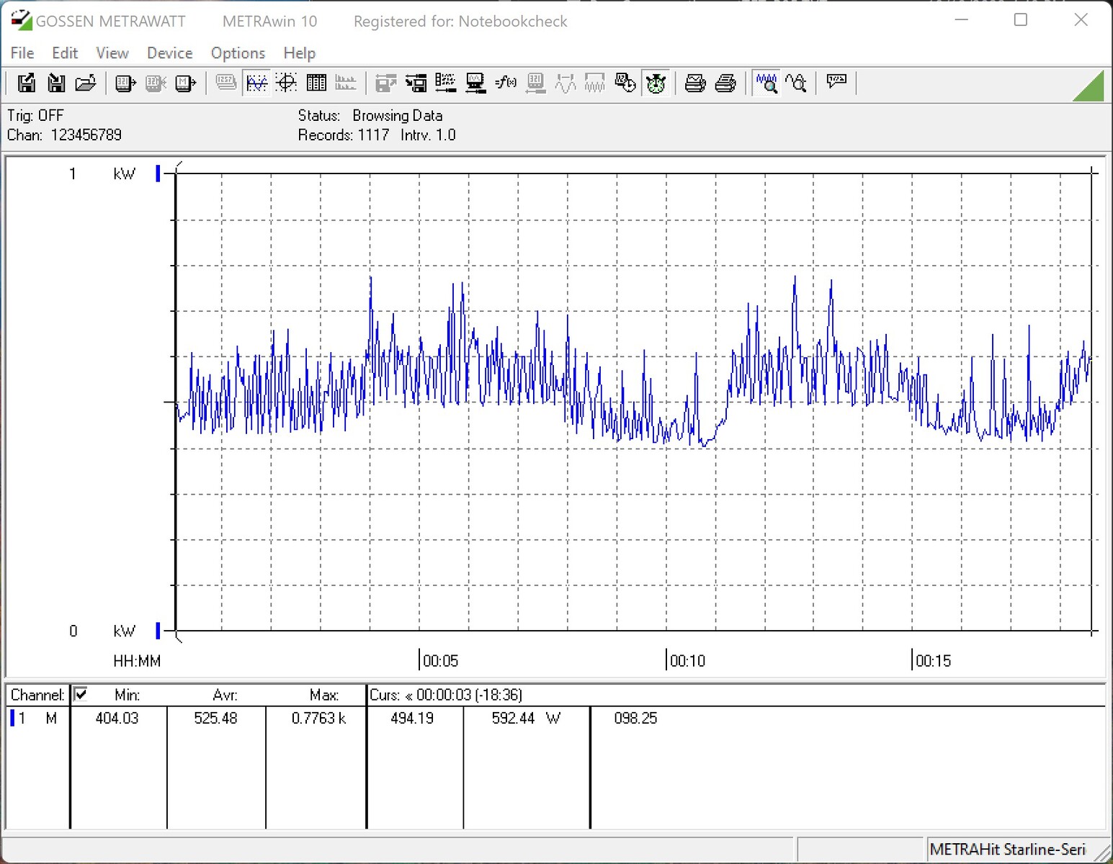Open the Help menu
The width and height of the screenshot is (1113, 864).
[x=299, y=53]
